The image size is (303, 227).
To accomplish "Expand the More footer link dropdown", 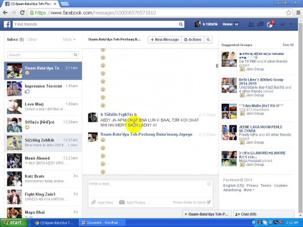I will click(x=249, y=190).
